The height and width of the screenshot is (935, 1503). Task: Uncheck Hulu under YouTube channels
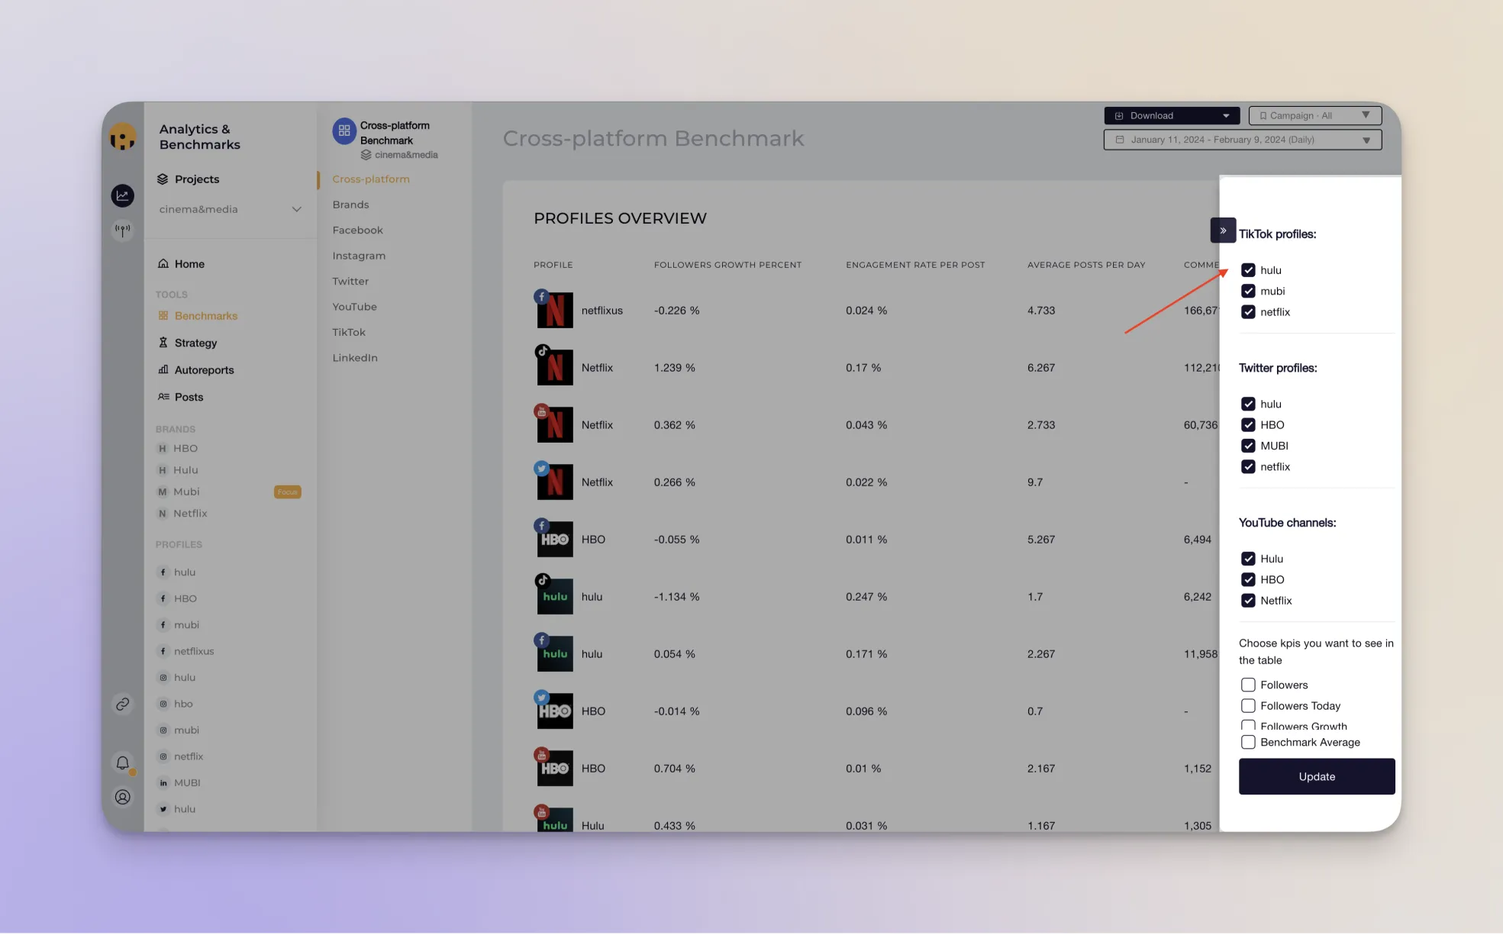click(x=1248, y=559)
